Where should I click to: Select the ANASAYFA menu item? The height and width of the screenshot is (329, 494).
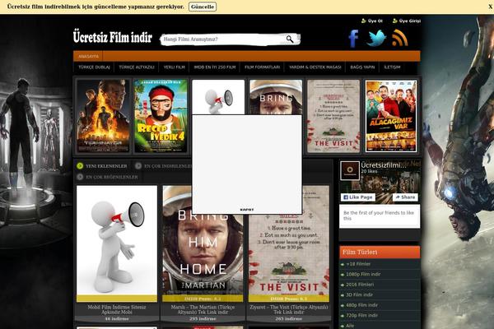click(x=89, y=57)
